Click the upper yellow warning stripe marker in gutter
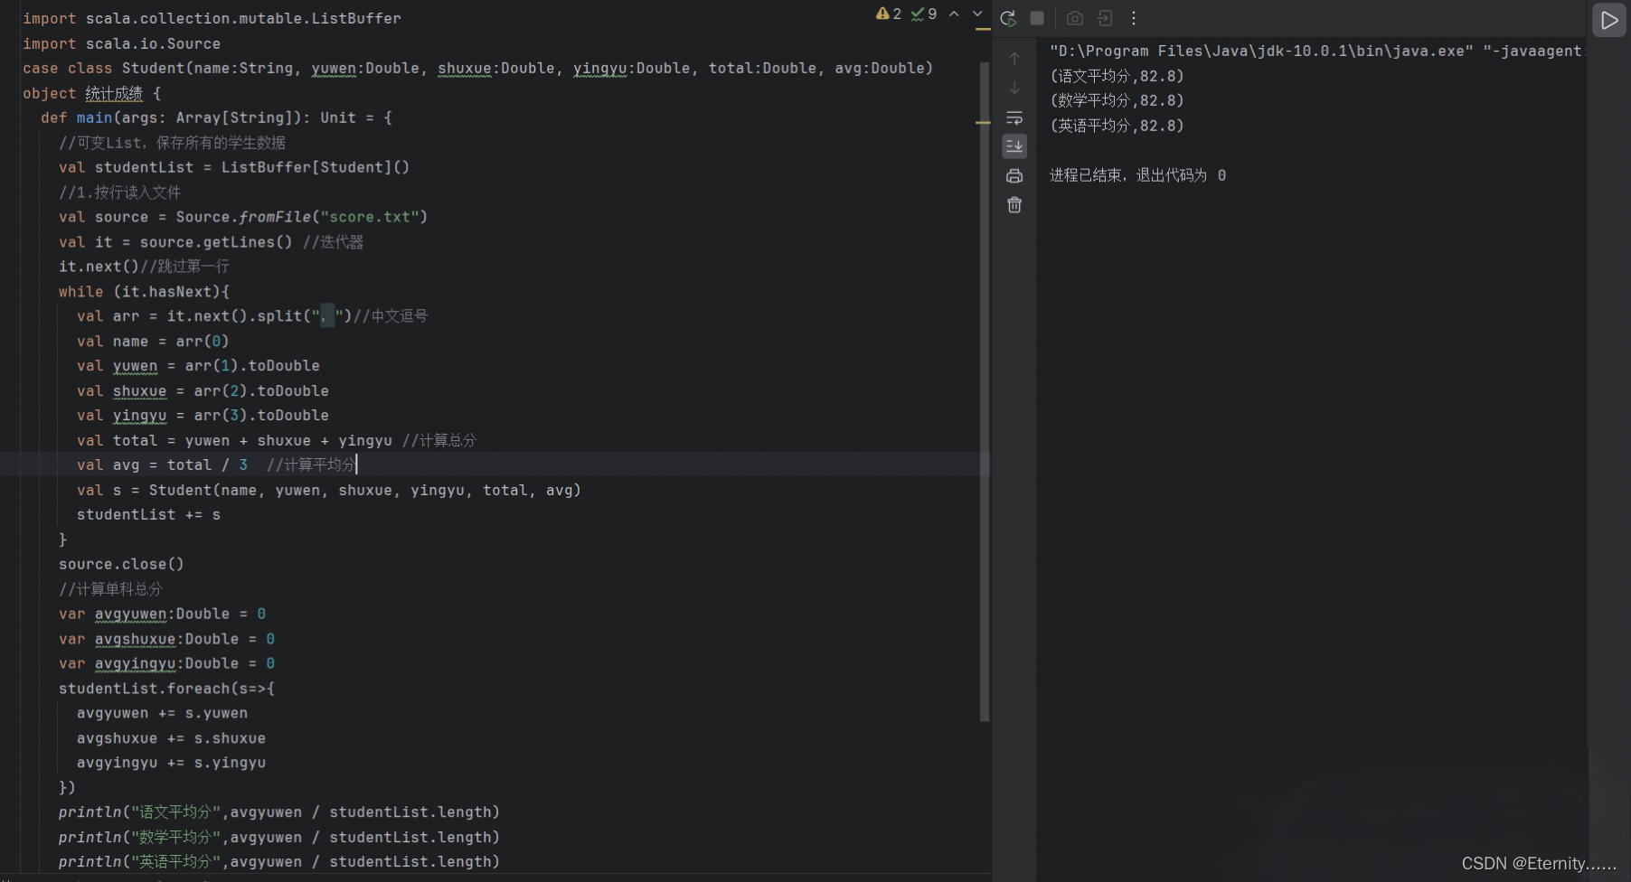 (984, 30)
